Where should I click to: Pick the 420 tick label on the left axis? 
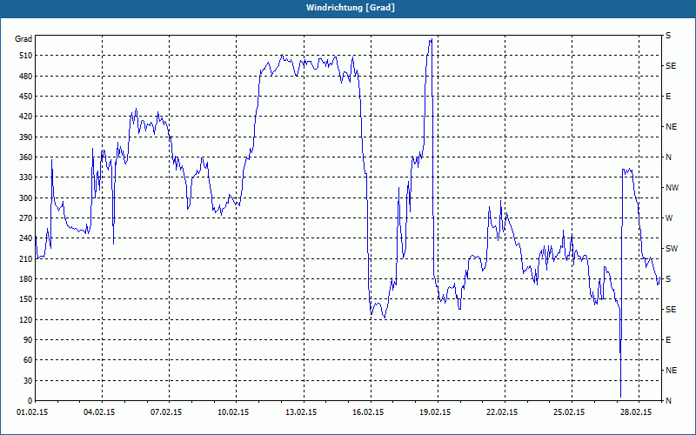click(26, 117)
